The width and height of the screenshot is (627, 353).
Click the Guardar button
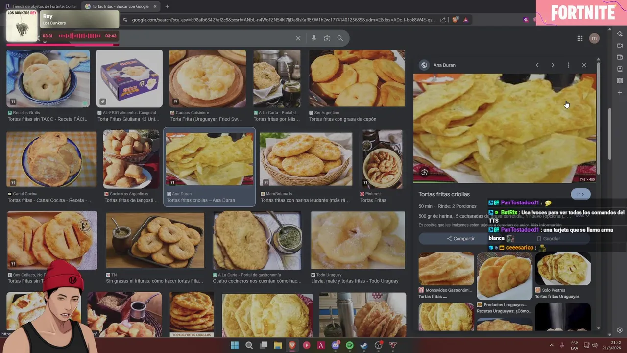(548, 239)
